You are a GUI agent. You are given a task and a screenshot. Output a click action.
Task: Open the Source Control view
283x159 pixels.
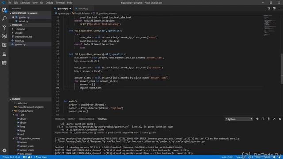(4, 27)
